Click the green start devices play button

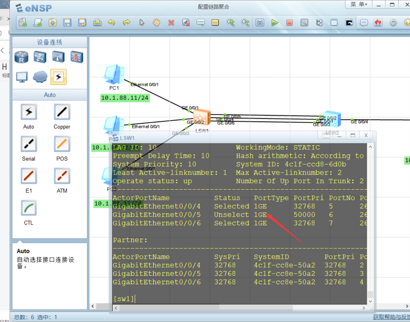(x=275, y=22)
